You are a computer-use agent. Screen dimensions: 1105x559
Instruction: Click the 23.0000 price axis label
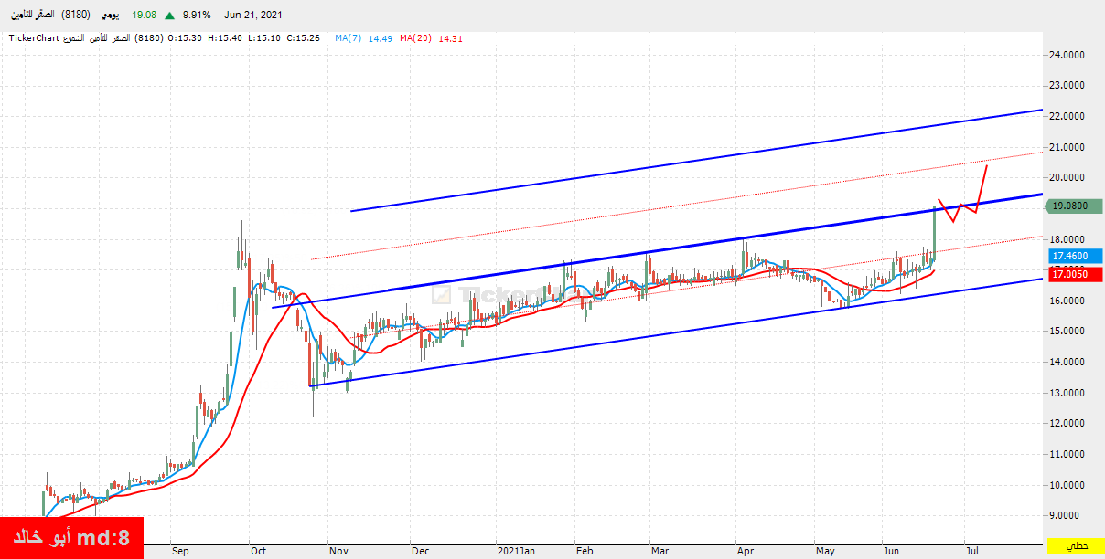1067,85
